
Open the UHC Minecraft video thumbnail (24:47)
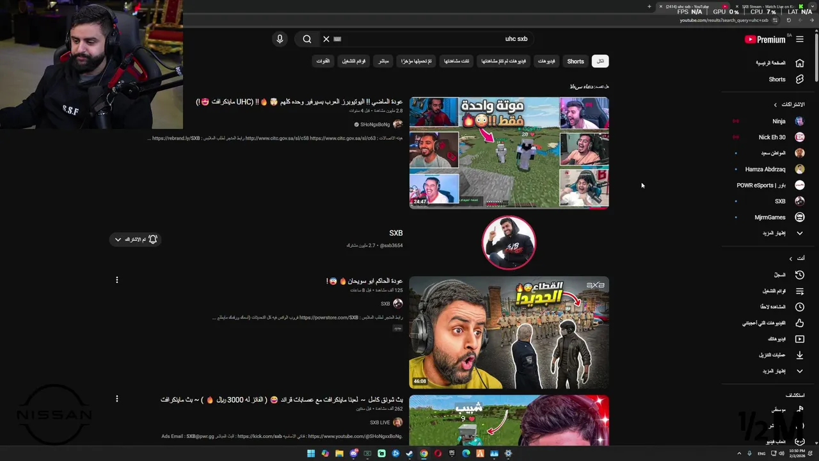(x=509, y=153)
